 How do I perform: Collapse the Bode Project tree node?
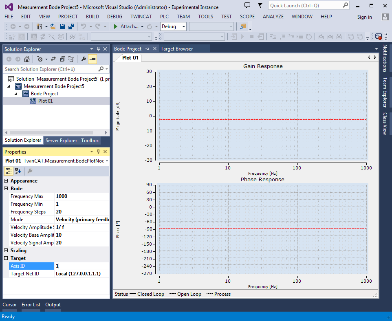(16, 94)
